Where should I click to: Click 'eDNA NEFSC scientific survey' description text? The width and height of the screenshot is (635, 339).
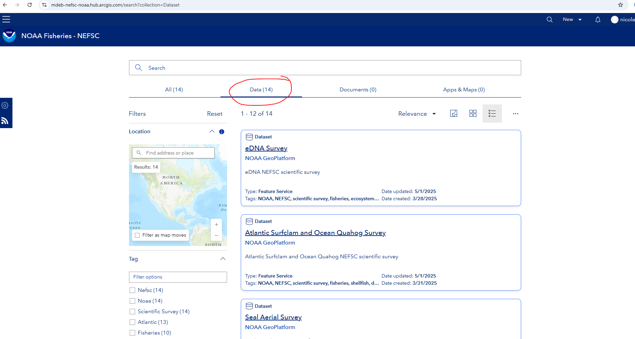pyautogui.click(x=282, y=172)
